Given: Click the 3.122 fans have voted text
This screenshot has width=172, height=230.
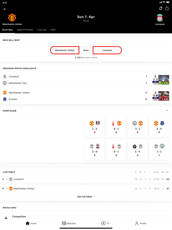Looking at the screenshot, I should point(86,57).
